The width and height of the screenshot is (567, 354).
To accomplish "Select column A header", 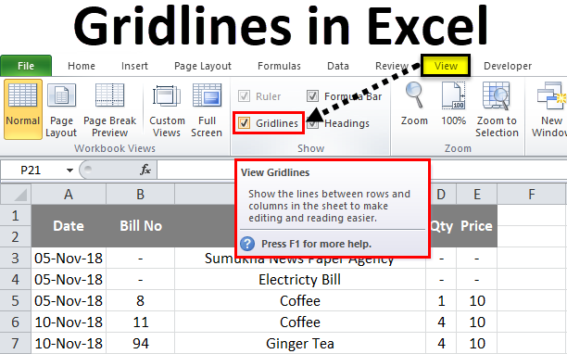I will (x=69, y=195).
